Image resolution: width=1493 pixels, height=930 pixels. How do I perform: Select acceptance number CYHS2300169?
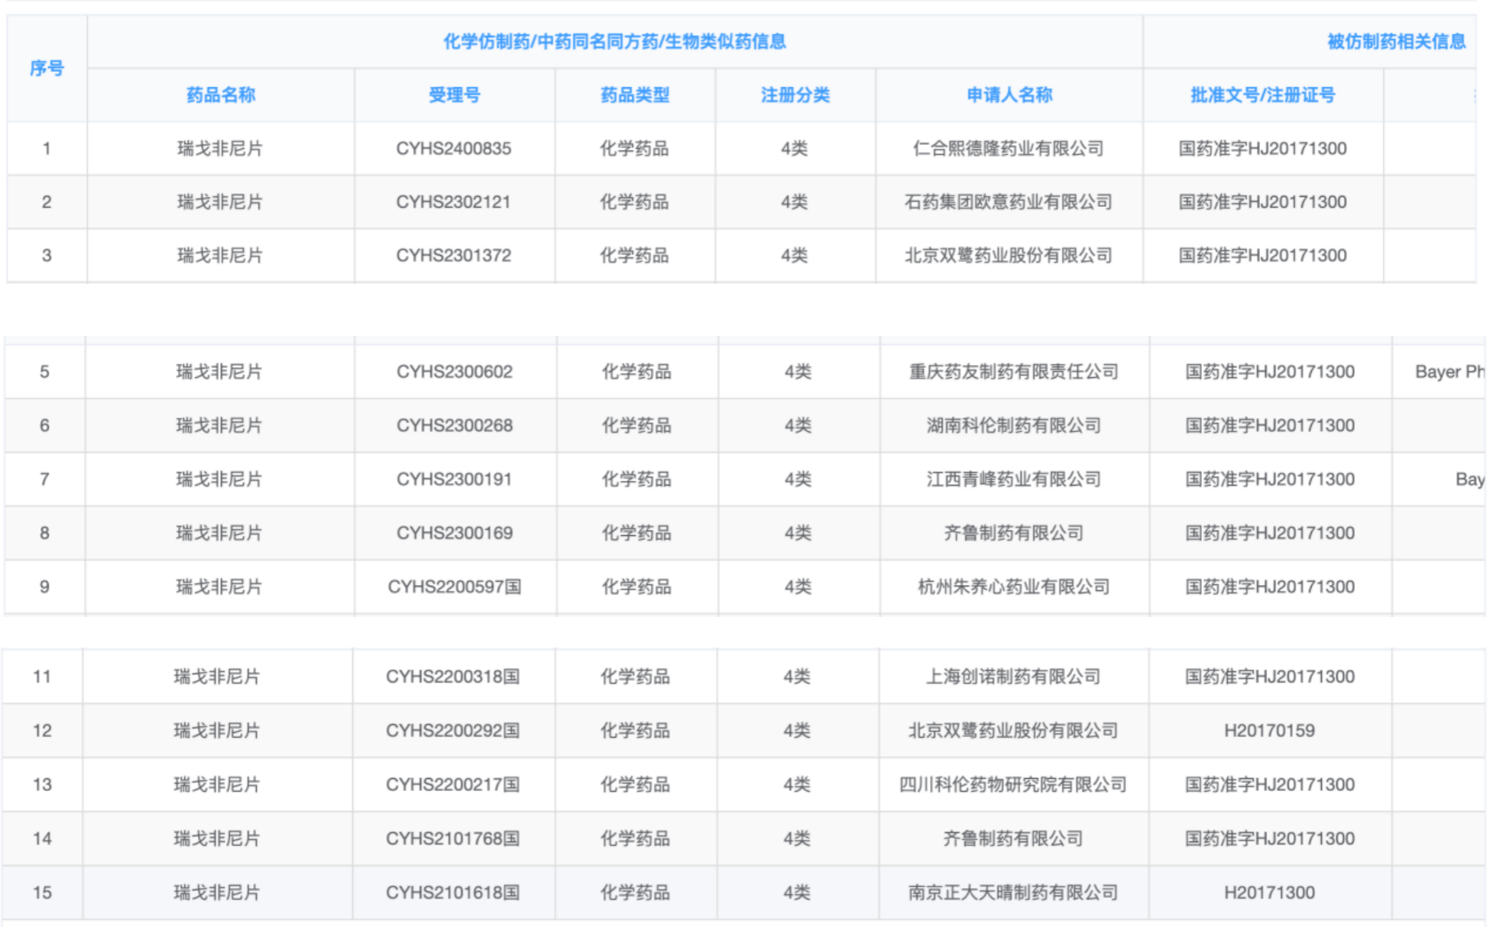coord(455,533)
